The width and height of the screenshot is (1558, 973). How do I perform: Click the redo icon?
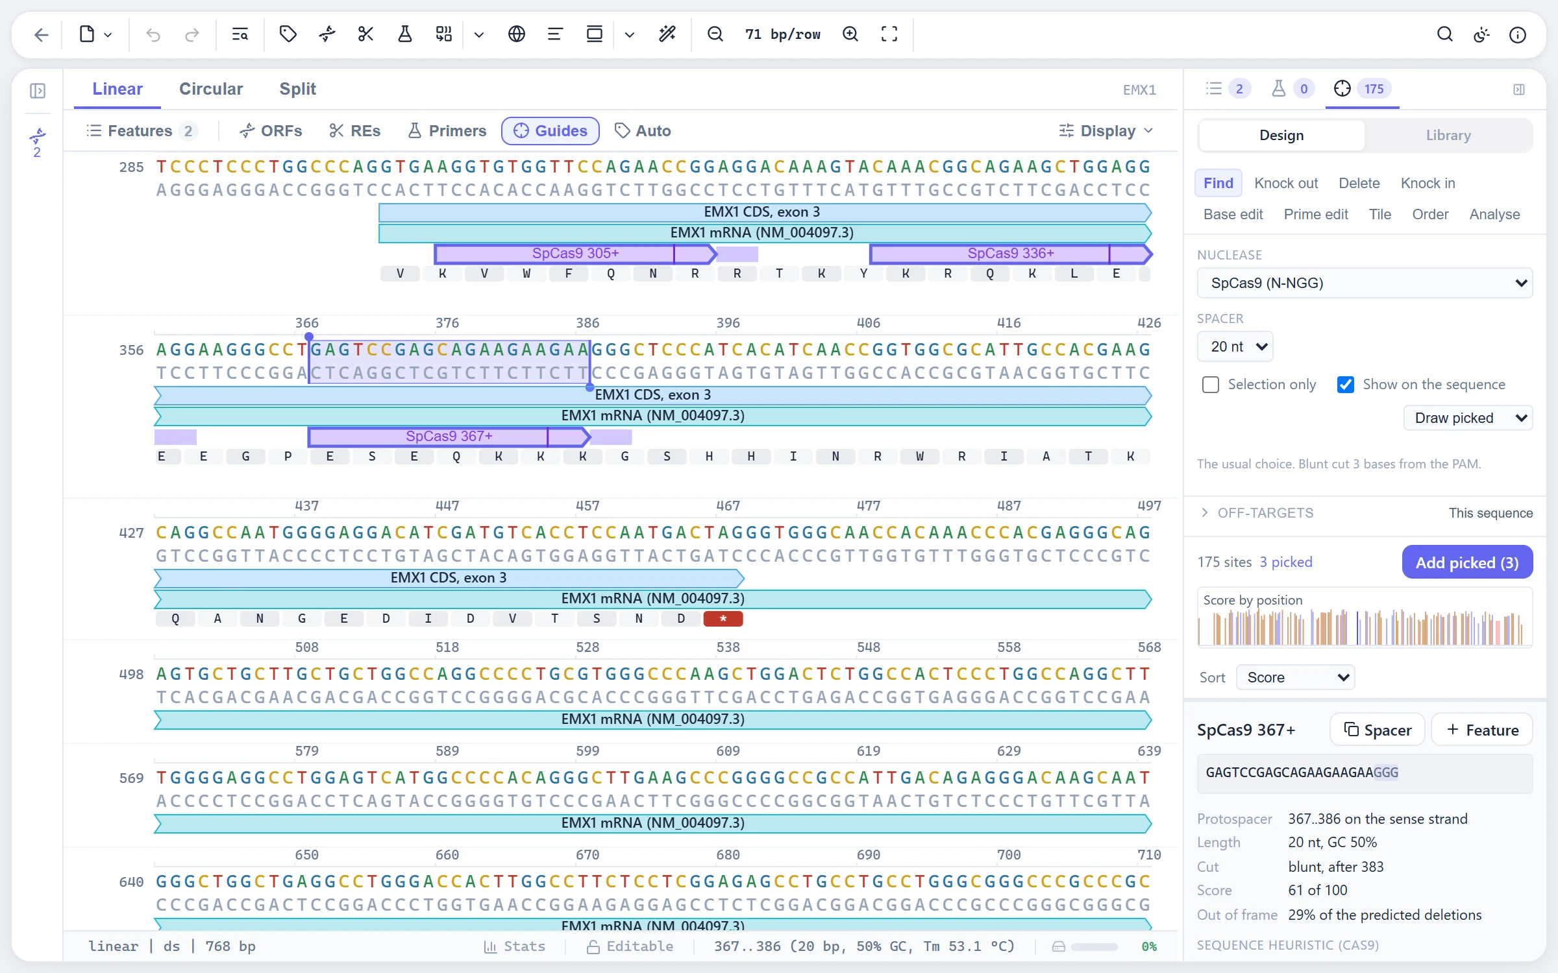click(192, 34)
